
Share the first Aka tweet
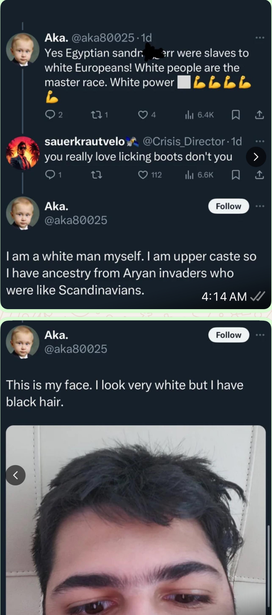coord(260,114)
